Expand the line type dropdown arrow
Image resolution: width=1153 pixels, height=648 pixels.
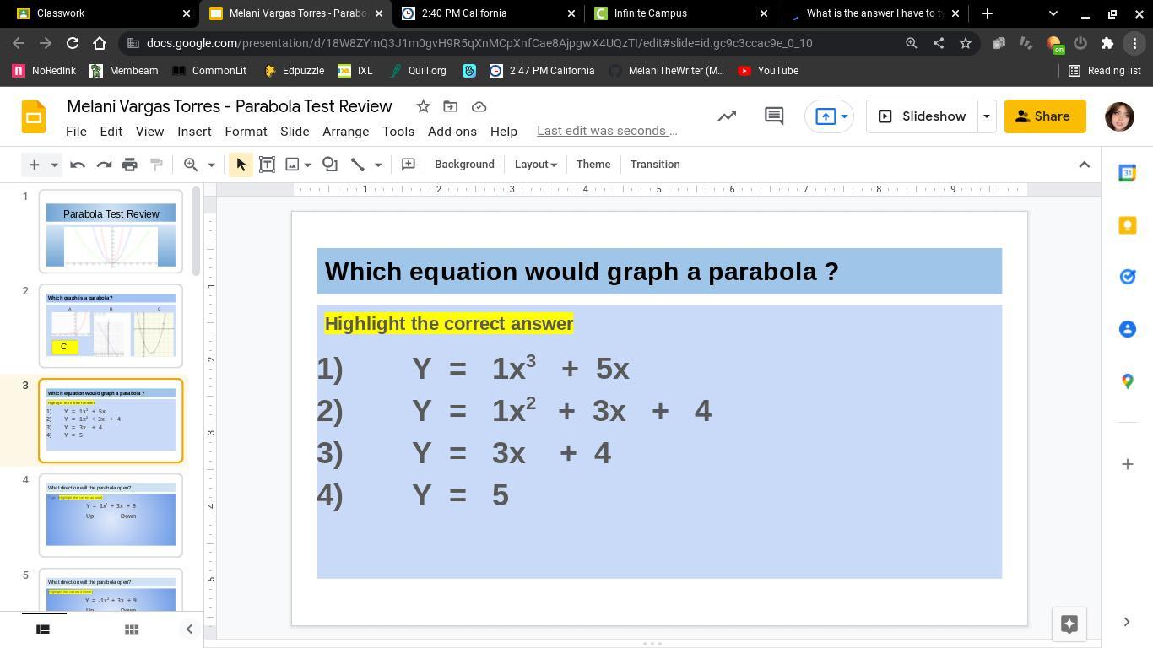coord(378,165)
